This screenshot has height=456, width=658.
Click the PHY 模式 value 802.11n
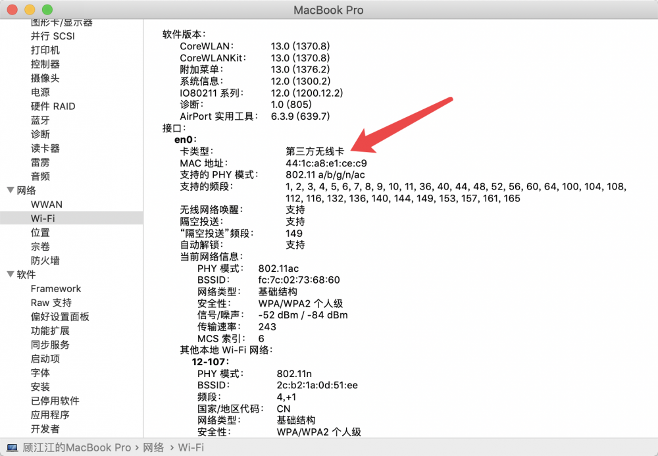click(x=294, y=373)
